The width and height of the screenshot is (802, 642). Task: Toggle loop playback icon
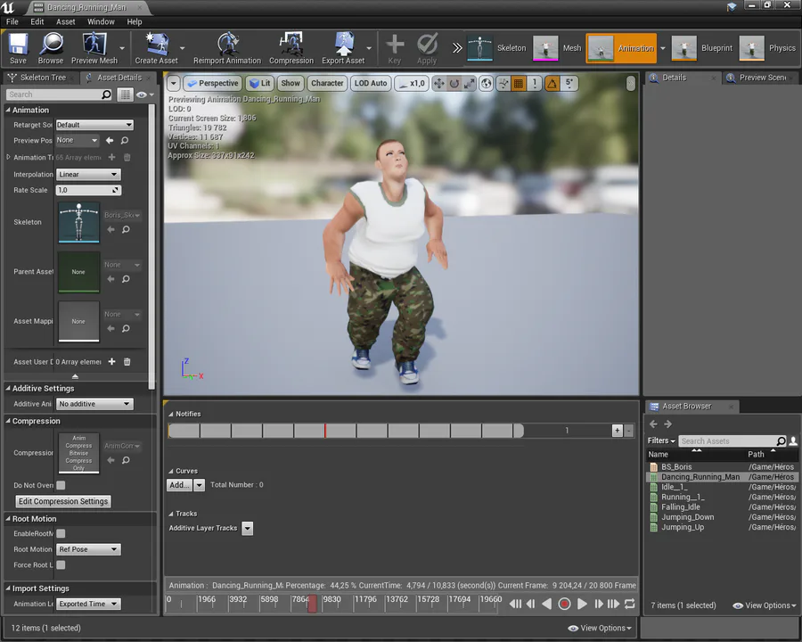click(630, 604)
